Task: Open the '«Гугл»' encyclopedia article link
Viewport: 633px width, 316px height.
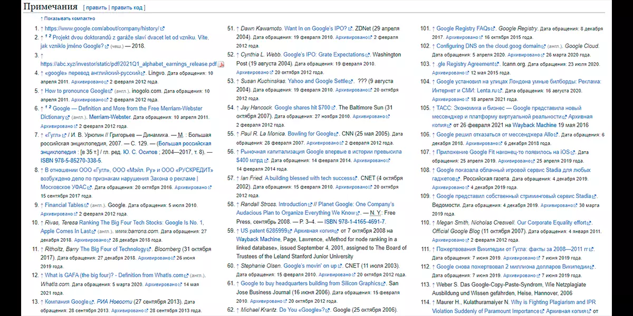Action: 55,135
